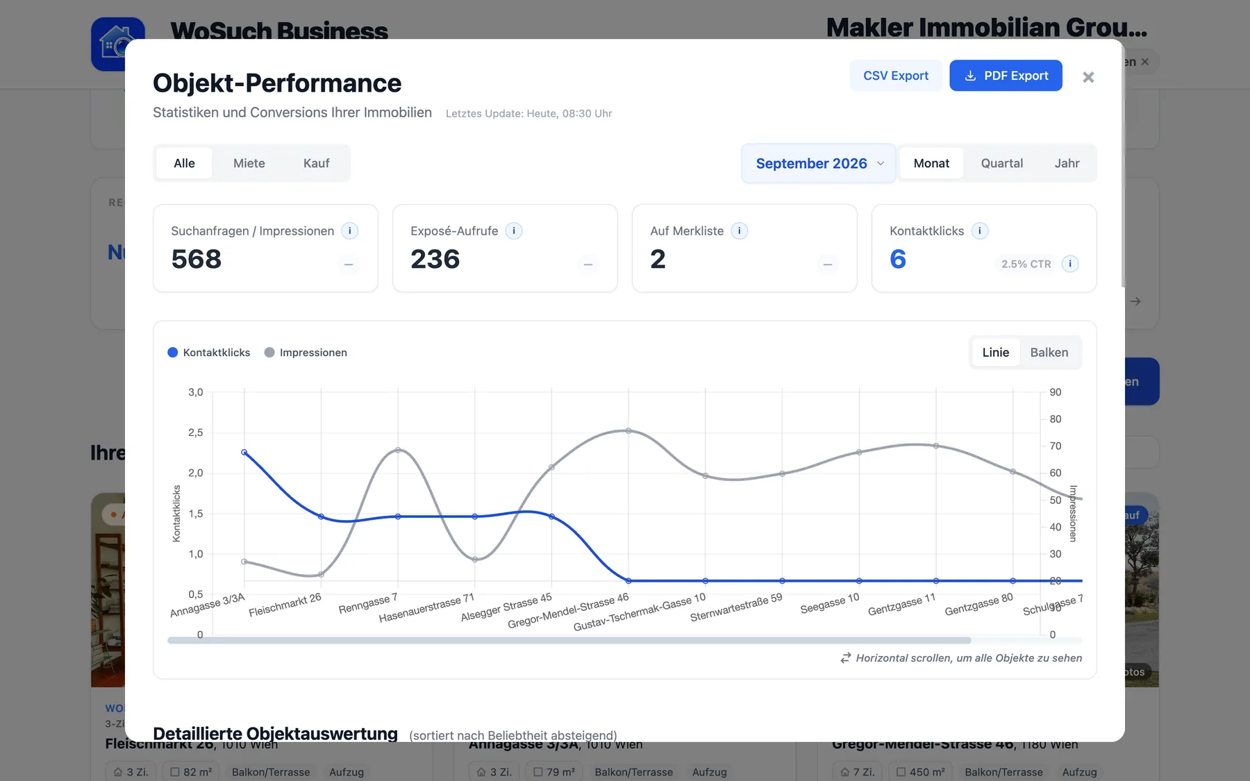Click trend dash icon in Auf Merkliste card
This screenshot has height=781, width=1250.
(828, 264)
